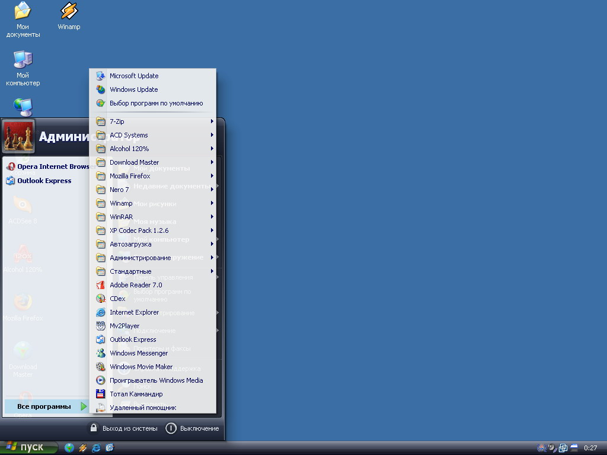
Task: Open Outlook Express in the All Programs list
Action: (152, 339)
